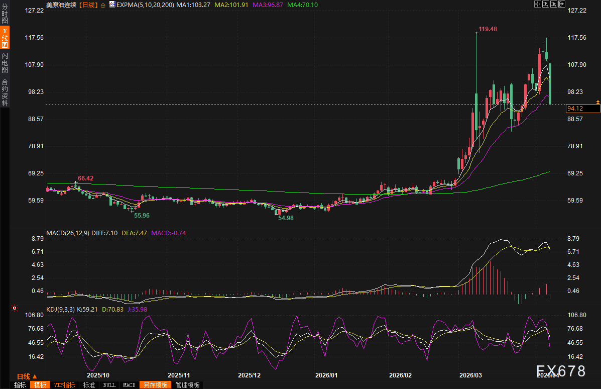Click the chart replay play icon
The width and height of the screenshot is (601, 389).
554,4
